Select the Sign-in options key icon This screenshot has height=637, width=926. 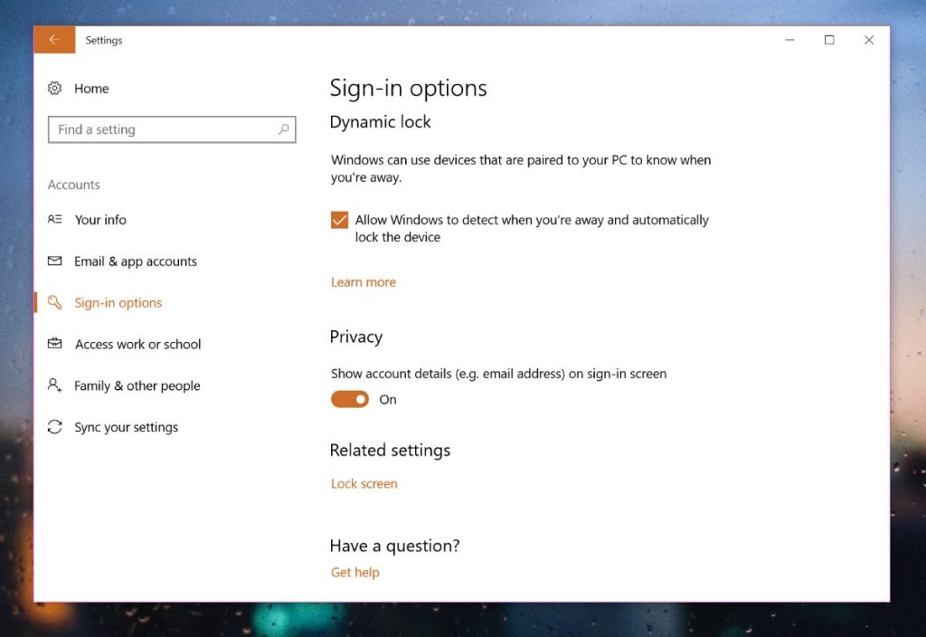(55, 302)
